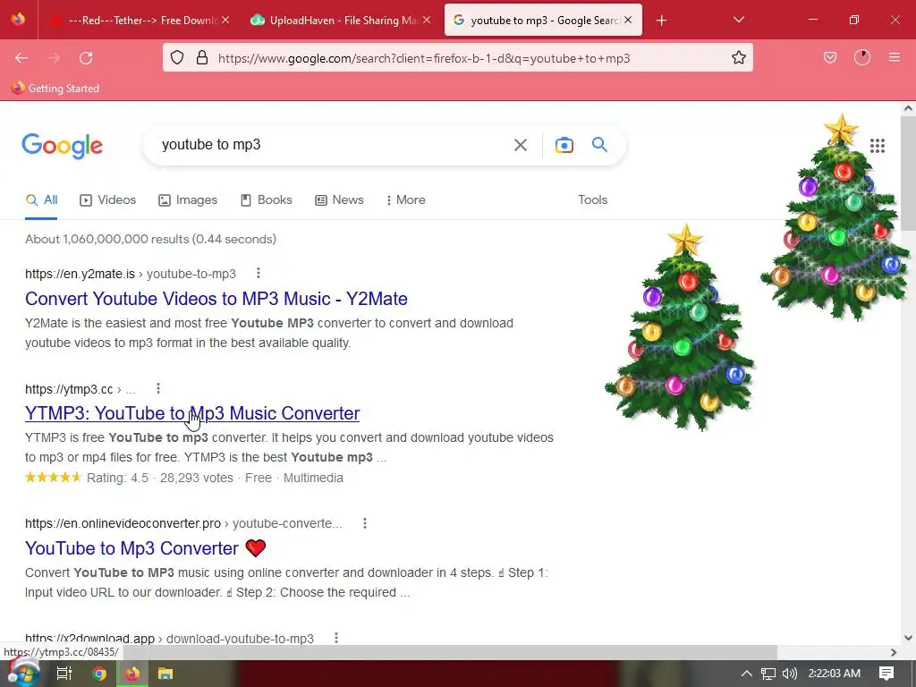Open the Firefox application menu
Image resolution: width=916 pixels, height=687 pixels.
(895, 58)
